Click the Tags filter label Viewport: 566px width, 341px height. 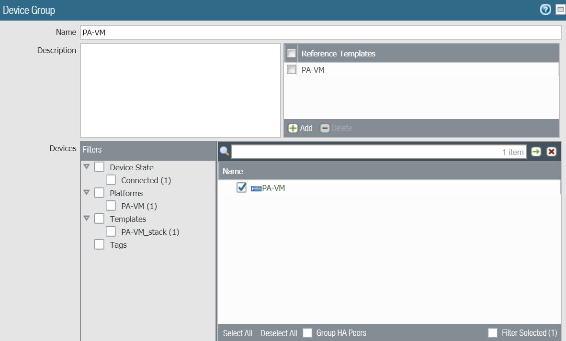pos(118,245)
